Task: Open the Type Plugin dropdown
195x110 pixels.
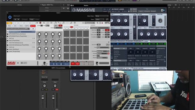Action: point(103,48)
